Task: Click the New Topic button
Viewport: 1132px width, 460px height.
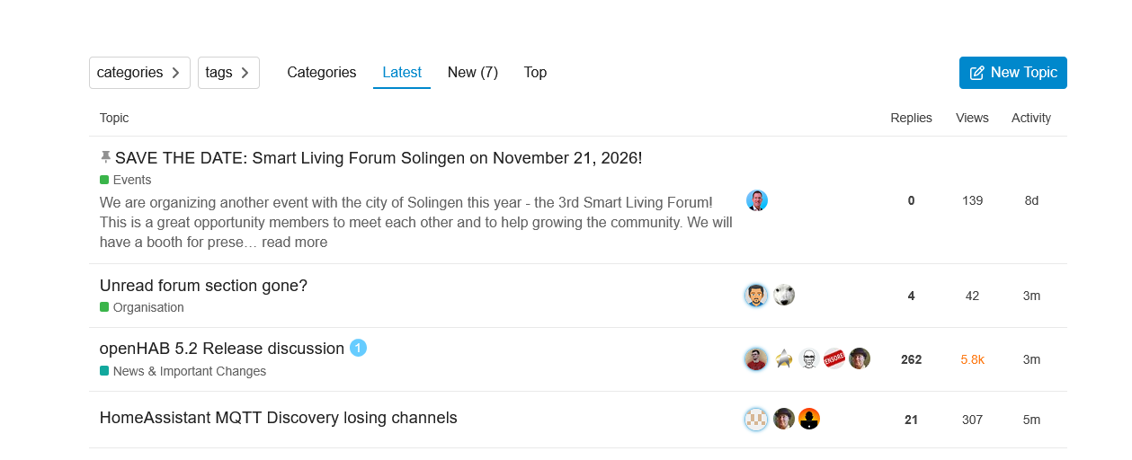Action: click(x=1013, y=73)
